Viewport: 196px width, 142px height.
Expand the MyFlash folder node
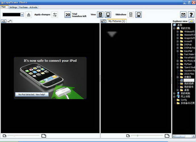[x=178, y=64]
